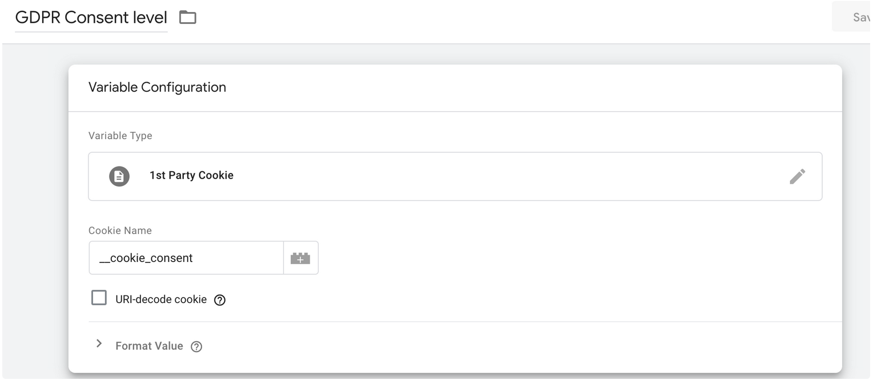Enable the URI-decode cookie checkbox
877x380 pixels.
(x=99, y=298)
